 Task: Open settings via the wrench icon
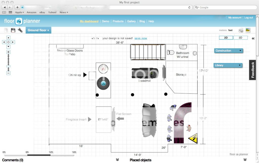20,30
